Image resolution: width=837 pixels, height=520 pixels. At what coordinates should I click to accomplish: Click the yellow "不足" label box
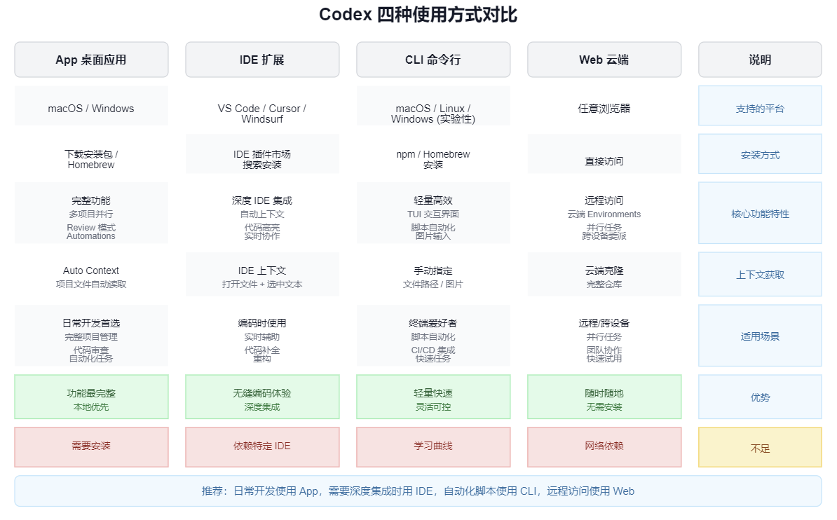click(x=760, y=447)
